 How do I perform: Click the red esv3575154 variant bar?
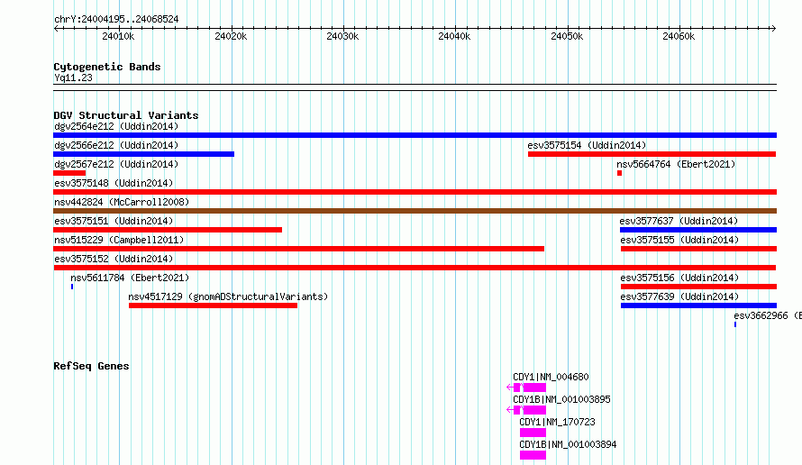pos(652,154)
